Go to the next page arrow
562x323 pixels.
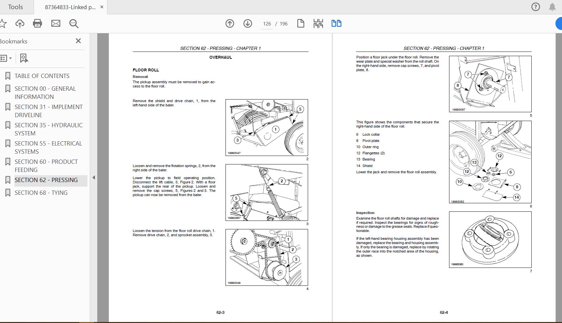248,23
